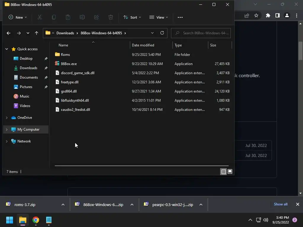Open Notepad app in taskbar
This screenshot has height=227, width=303.
49,220
